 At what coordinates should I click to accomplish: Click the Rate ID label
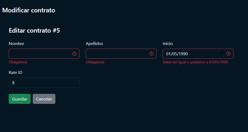[x=16, y=73]
